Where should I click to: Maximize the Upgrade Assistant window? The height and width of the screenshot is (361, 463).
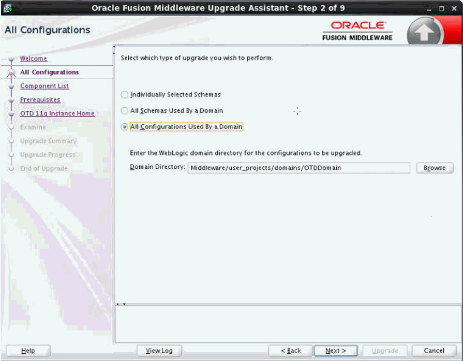441,9
